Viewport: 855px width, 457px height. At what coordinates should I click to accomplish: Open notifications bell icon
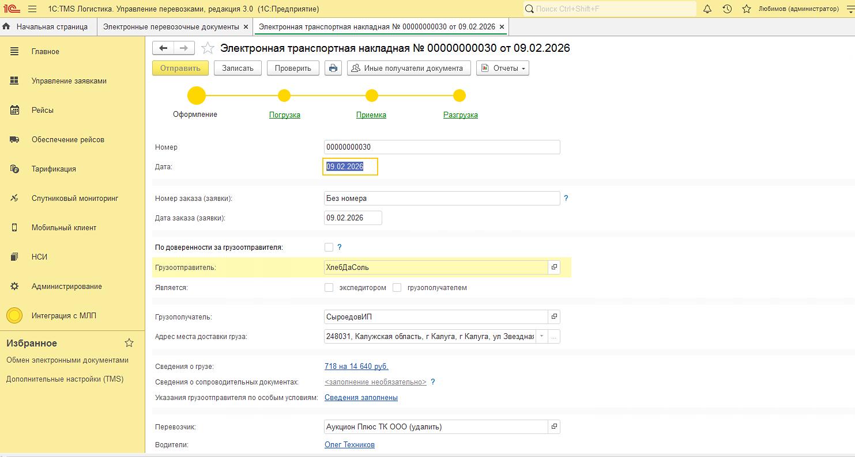[x=707, y=9]
